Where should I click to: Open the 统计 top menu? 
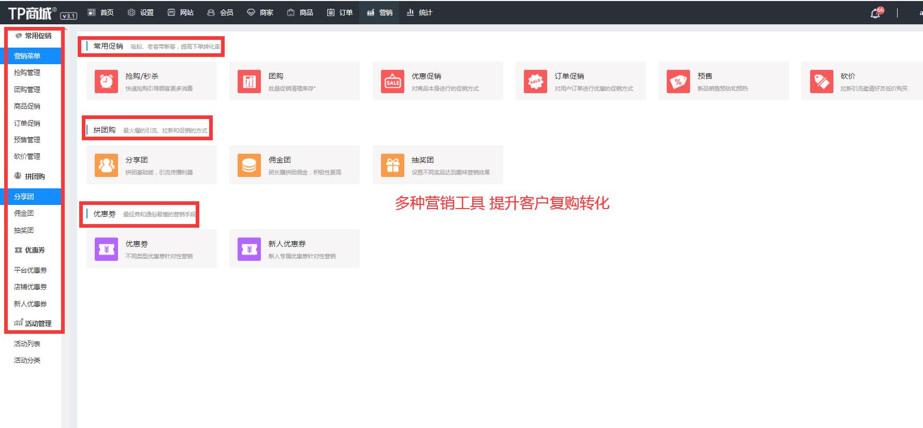click(x=419, y=12)
